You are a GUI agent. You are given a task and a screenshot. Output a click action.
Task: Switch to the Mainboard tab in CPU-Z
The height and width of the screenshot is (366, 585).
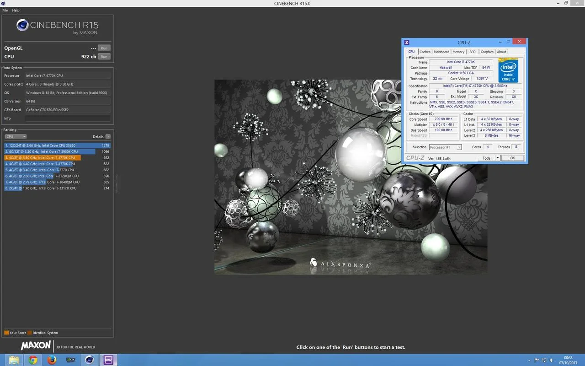(x=441, y=52)
